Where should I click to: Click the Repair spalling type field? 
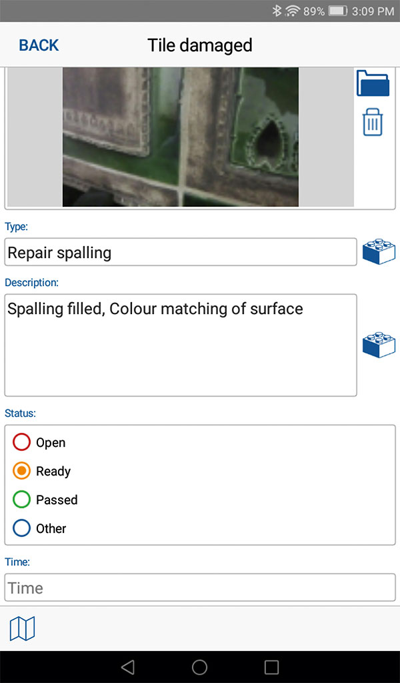[181, 252]
